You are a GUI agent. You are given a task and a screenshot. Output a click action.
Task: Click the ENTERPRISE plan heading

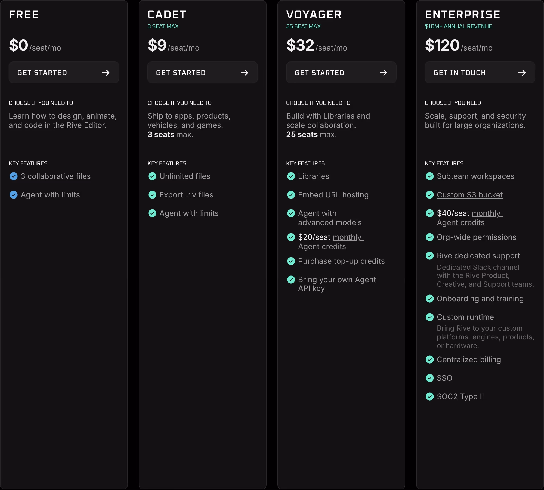point(462,15)
